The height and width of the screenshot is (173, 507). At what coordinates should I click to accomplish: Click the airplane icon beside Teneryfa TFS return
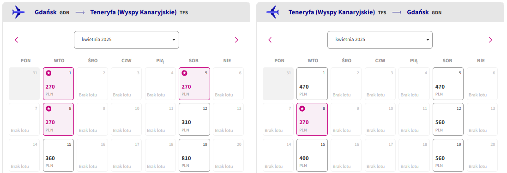[x=272, y=12]
